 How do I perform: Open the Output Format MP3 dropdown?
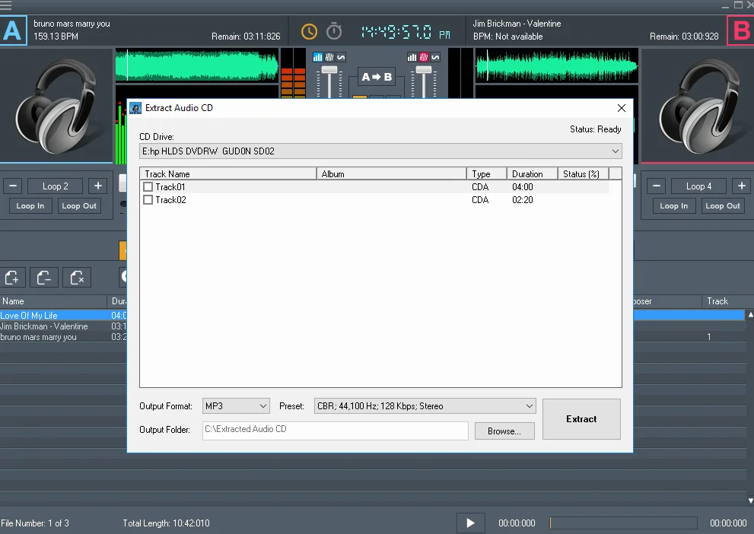236,406
